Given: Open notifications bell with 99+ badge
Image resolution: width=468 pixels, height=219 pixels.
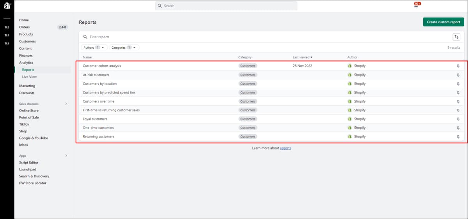Looking at the screenshot, I should (x=417, y=5).
